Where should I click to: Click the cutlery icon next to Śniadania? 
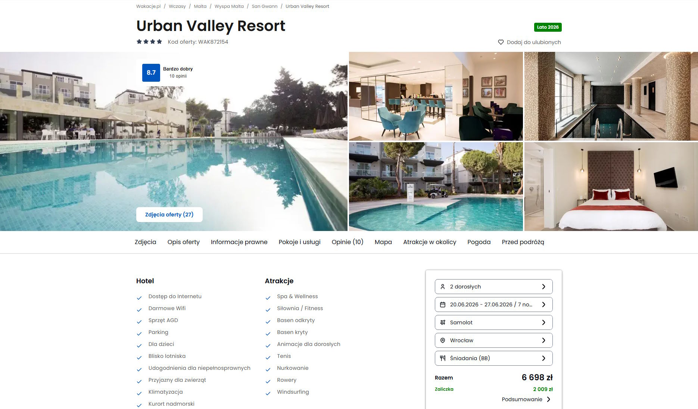coord(443,358)
